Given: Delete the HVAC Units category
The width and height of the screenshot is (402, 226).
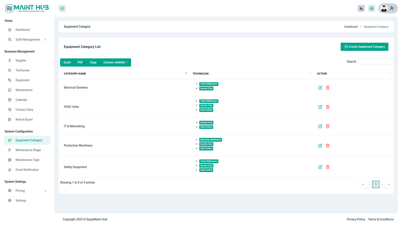Looking at the screenshot, I should [x=328, y=107].
